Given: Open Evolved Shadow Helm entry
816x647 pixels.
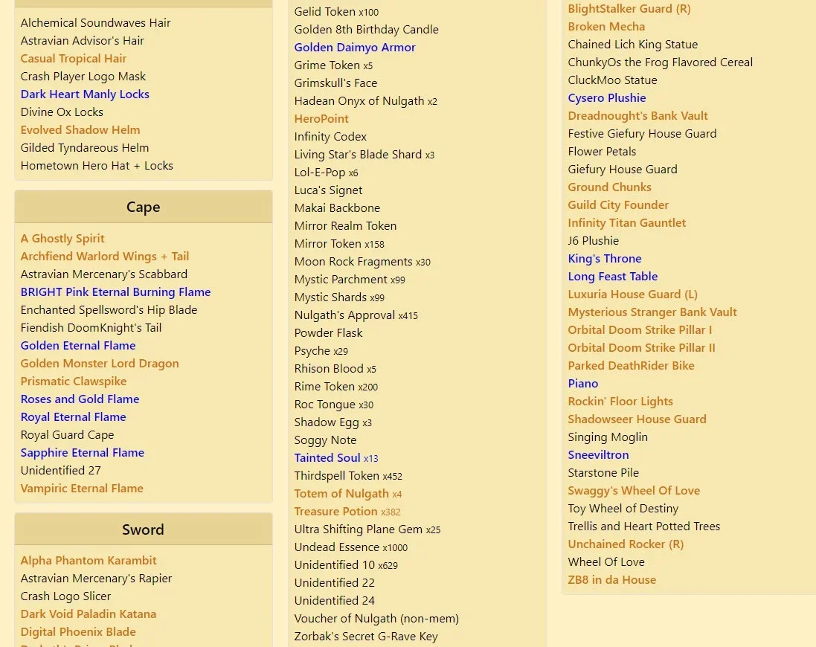Looking at the screenshot, I should tap(80, 129).
